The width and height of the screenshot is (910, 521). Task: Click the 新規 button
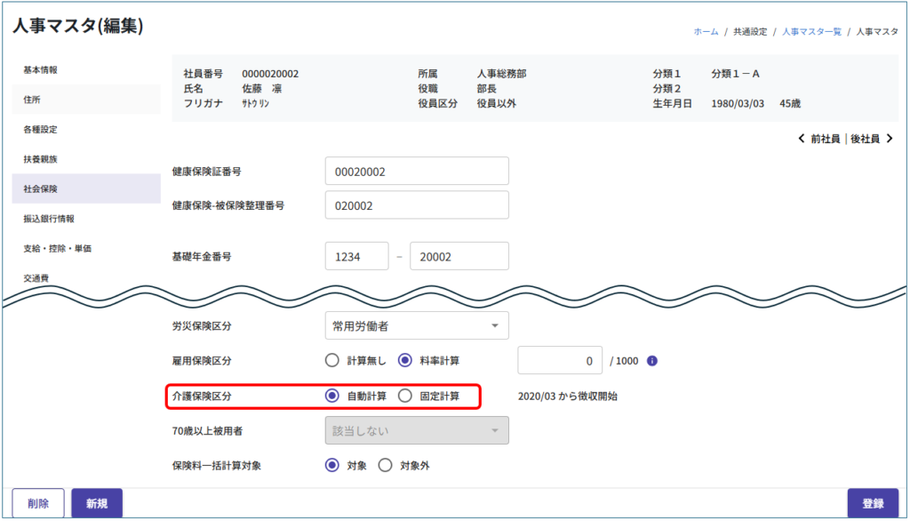coord(97,503)
